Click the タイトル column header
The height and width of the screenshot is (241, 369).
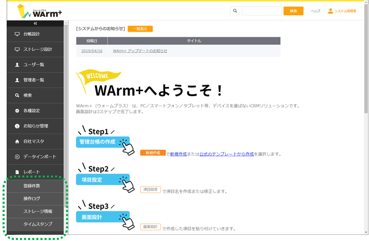coord(194,41)
